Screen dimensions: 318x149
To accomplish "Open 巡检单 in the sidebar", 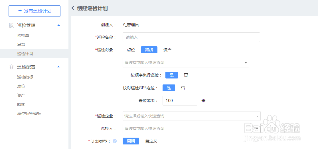I will coord(23,36).
